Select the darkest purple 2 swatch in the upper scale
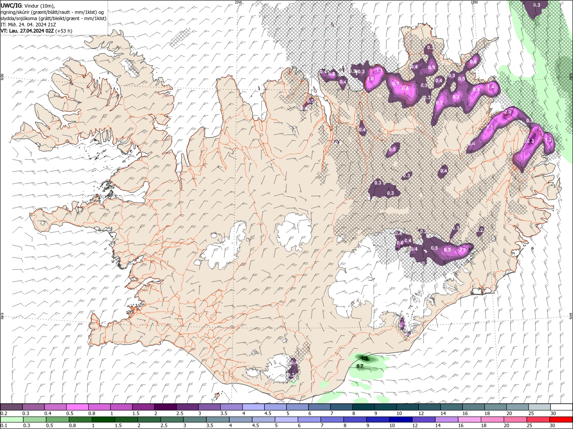 (x=165, y=407)
